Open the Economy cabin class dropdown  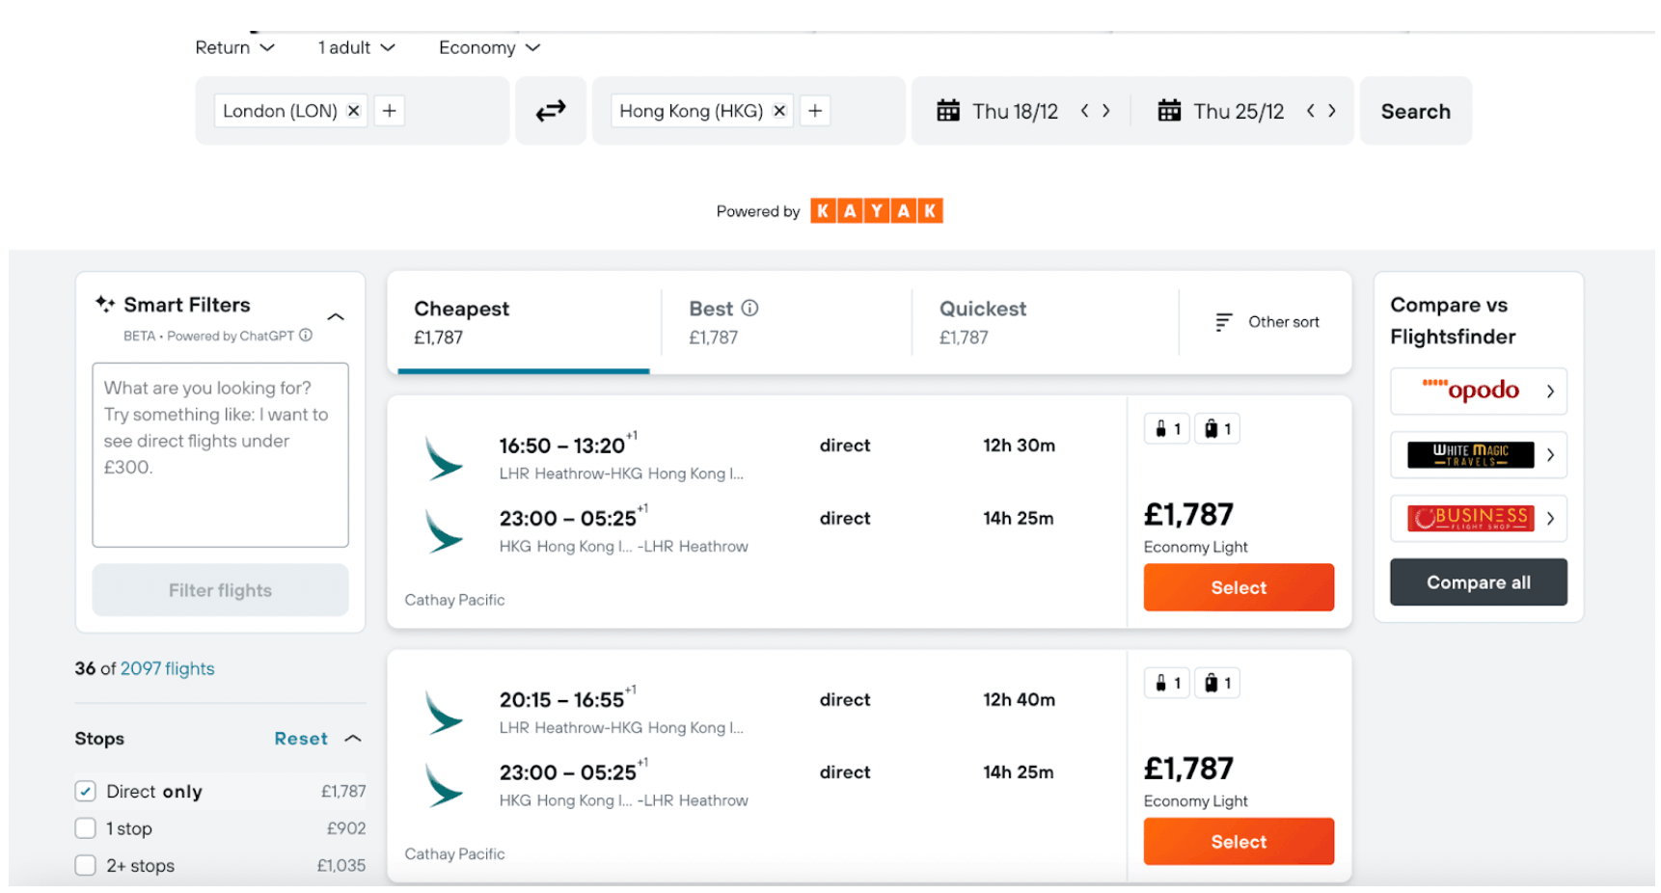(x=489, y=46)
